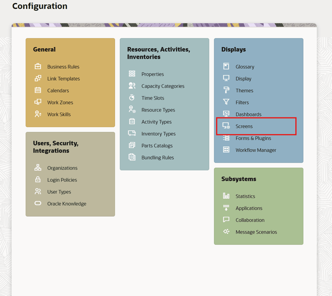Open the Themes configuration
The width and height of the screenshot is (332, 296).
(244, 91)
